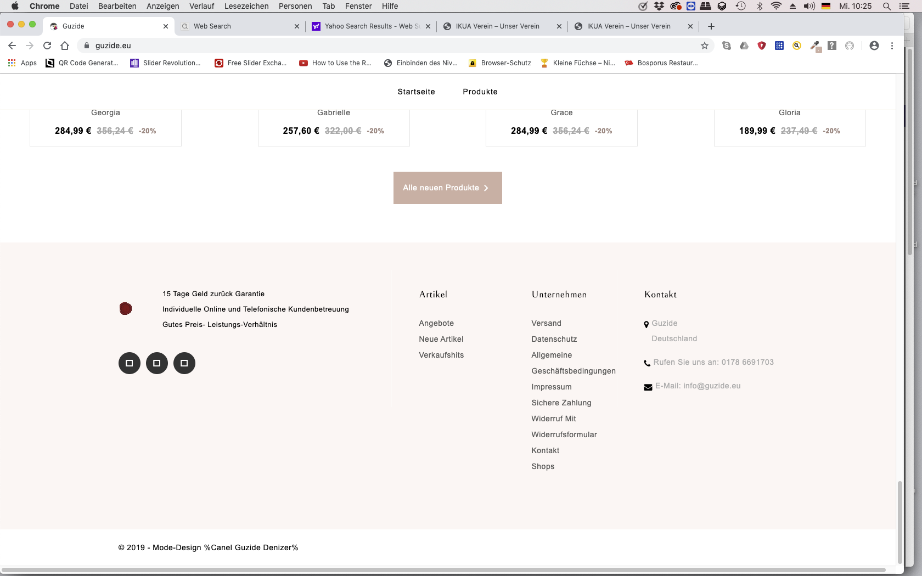
Task: Open the Widerrufsformular footer link
Action: tap(564, 434)
